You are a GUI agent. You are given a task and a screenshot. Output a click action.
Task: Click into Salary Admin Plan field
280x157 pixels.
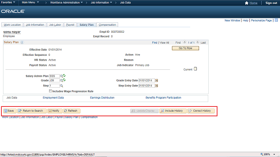click(x=54, y=76)
